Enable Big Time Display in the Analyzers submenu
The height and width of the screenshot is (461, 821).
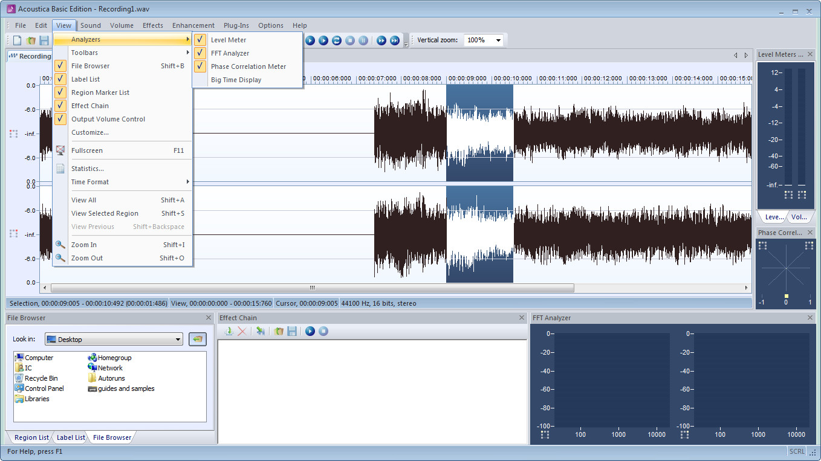[x=247, y=80]
